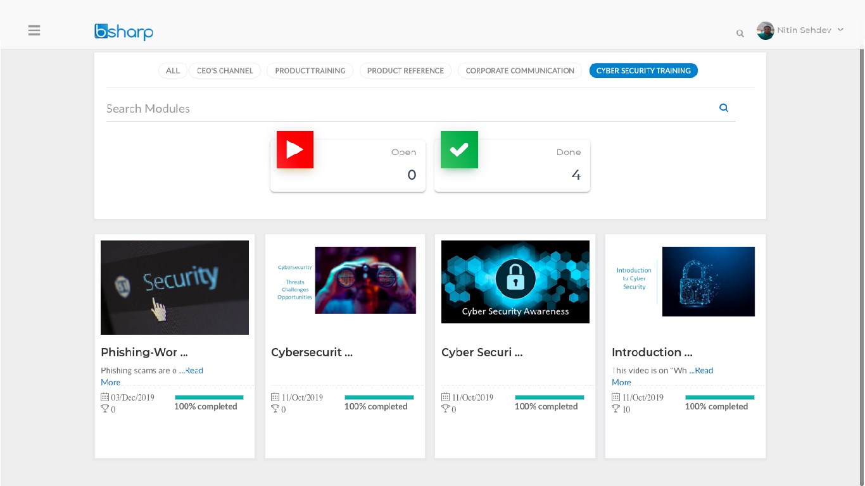Select the CORPORATE COMMUNICATION tab
Image resolution: width=865 pixels, height=486 pixels.
[x=520, y=71]
